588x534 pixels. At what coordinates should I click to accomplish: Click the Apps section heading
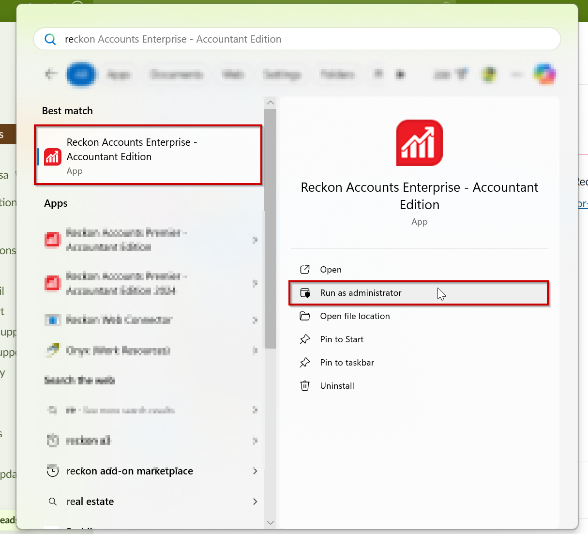[x=56, y=203]
